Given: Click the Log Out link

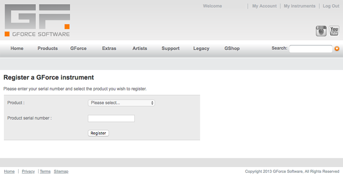Looking at the screenshot, I should point(331,6).
